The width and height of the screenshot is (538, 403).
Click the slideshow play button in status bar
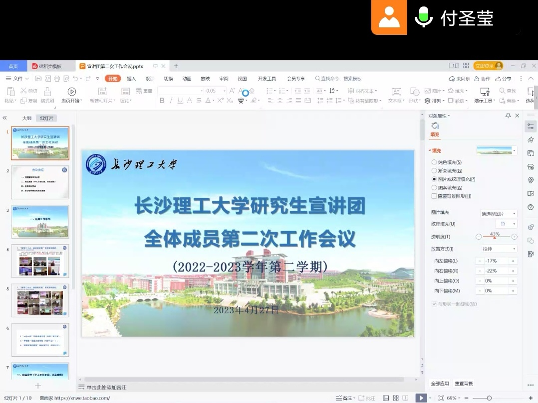click(422, 398)
